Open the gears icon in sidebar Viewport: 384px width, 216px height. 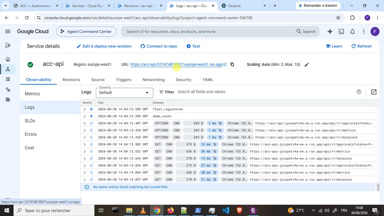(x=8, y=90)
